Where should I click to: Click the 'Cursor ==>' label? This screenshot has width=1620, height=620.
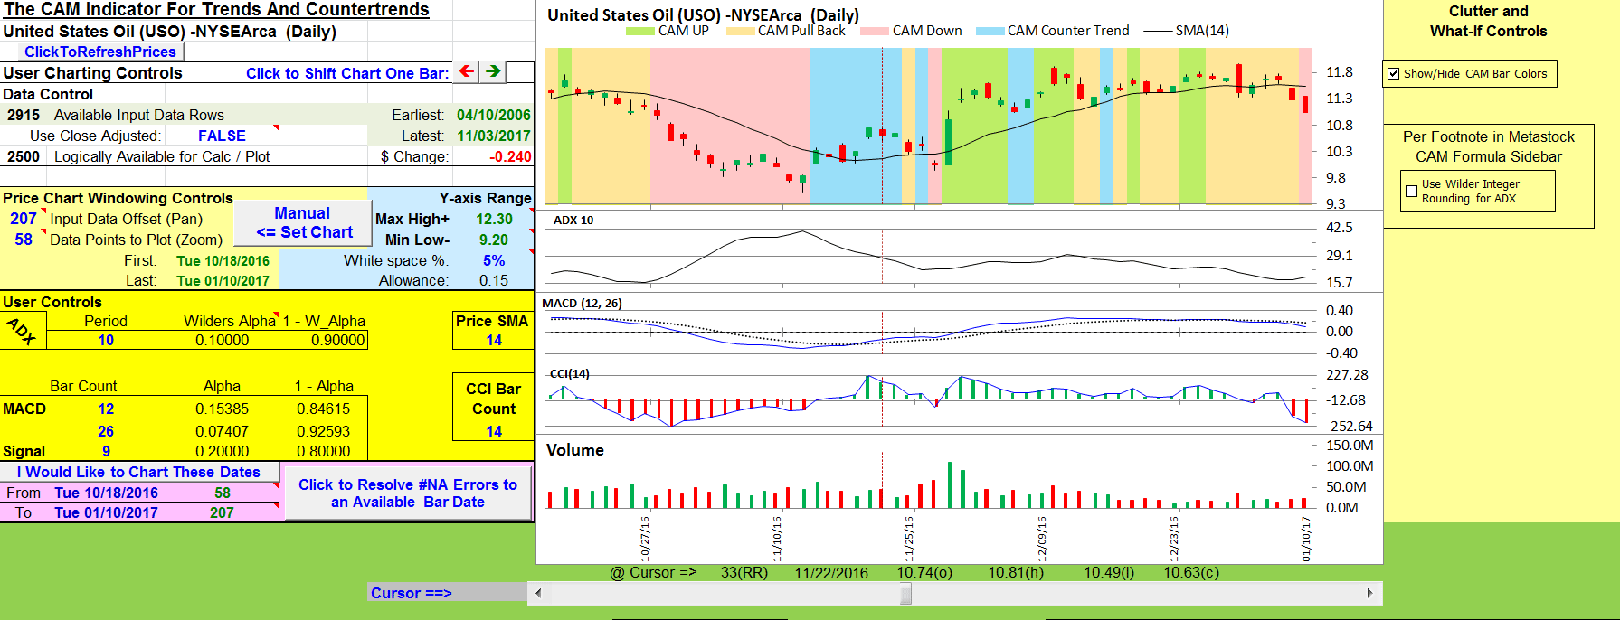pos(411,593)
